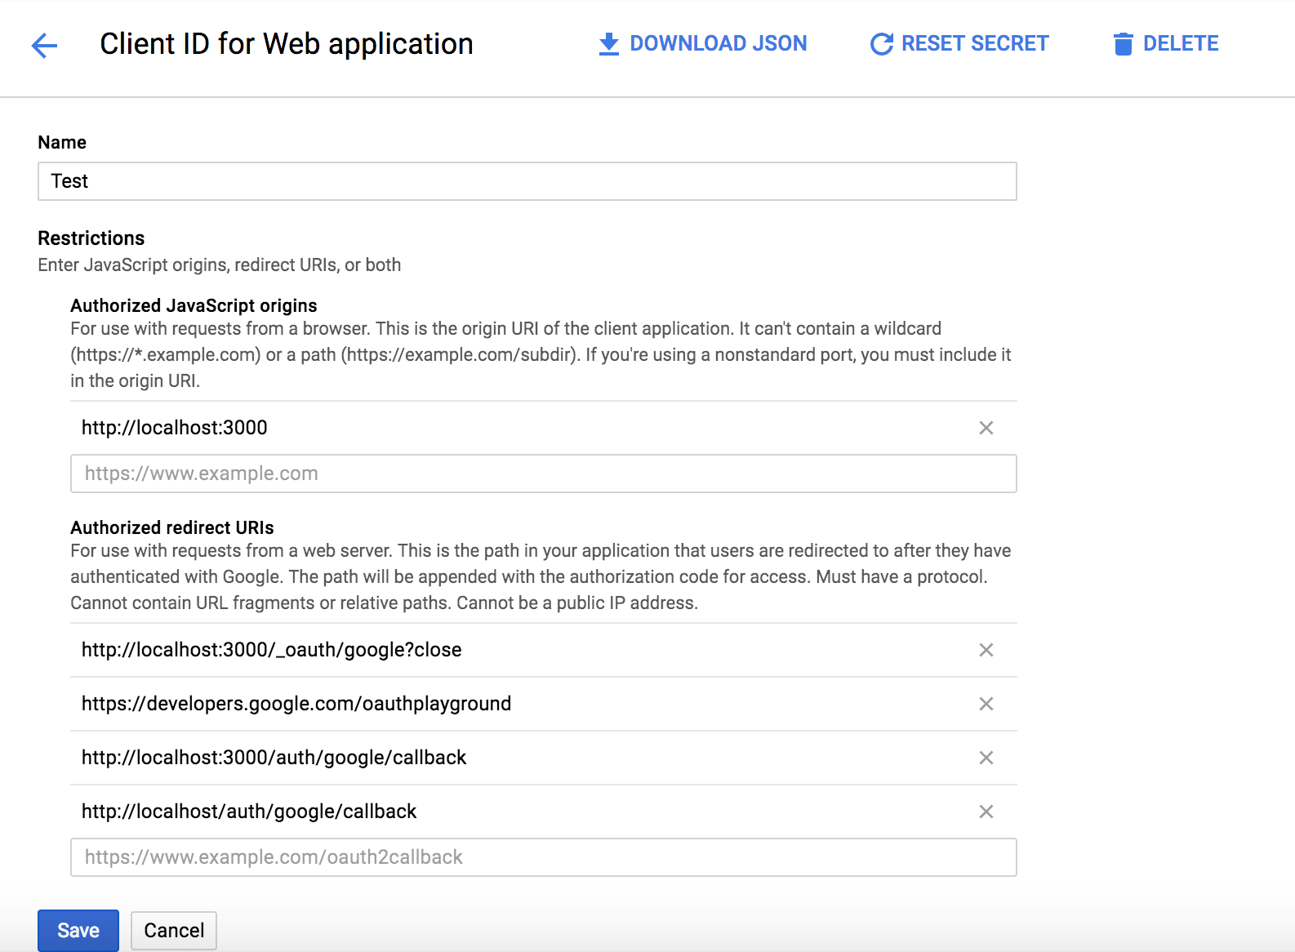This screenshot has height=952, width=1295.
Task: Click the new JavaScript origin input field
Action: 543,474
